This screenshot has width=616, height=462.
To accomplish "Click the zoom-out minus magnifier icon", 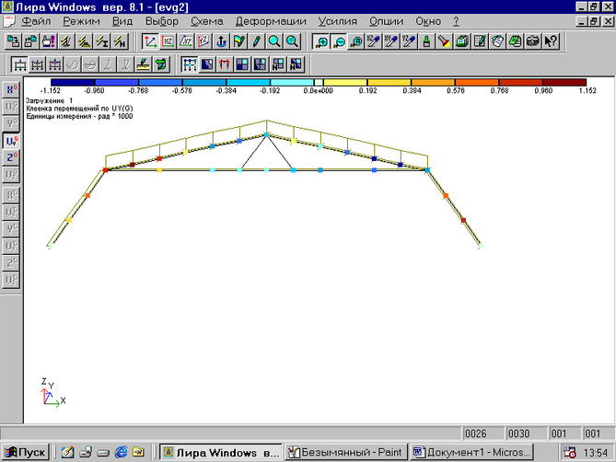I will tap(339, 41).
